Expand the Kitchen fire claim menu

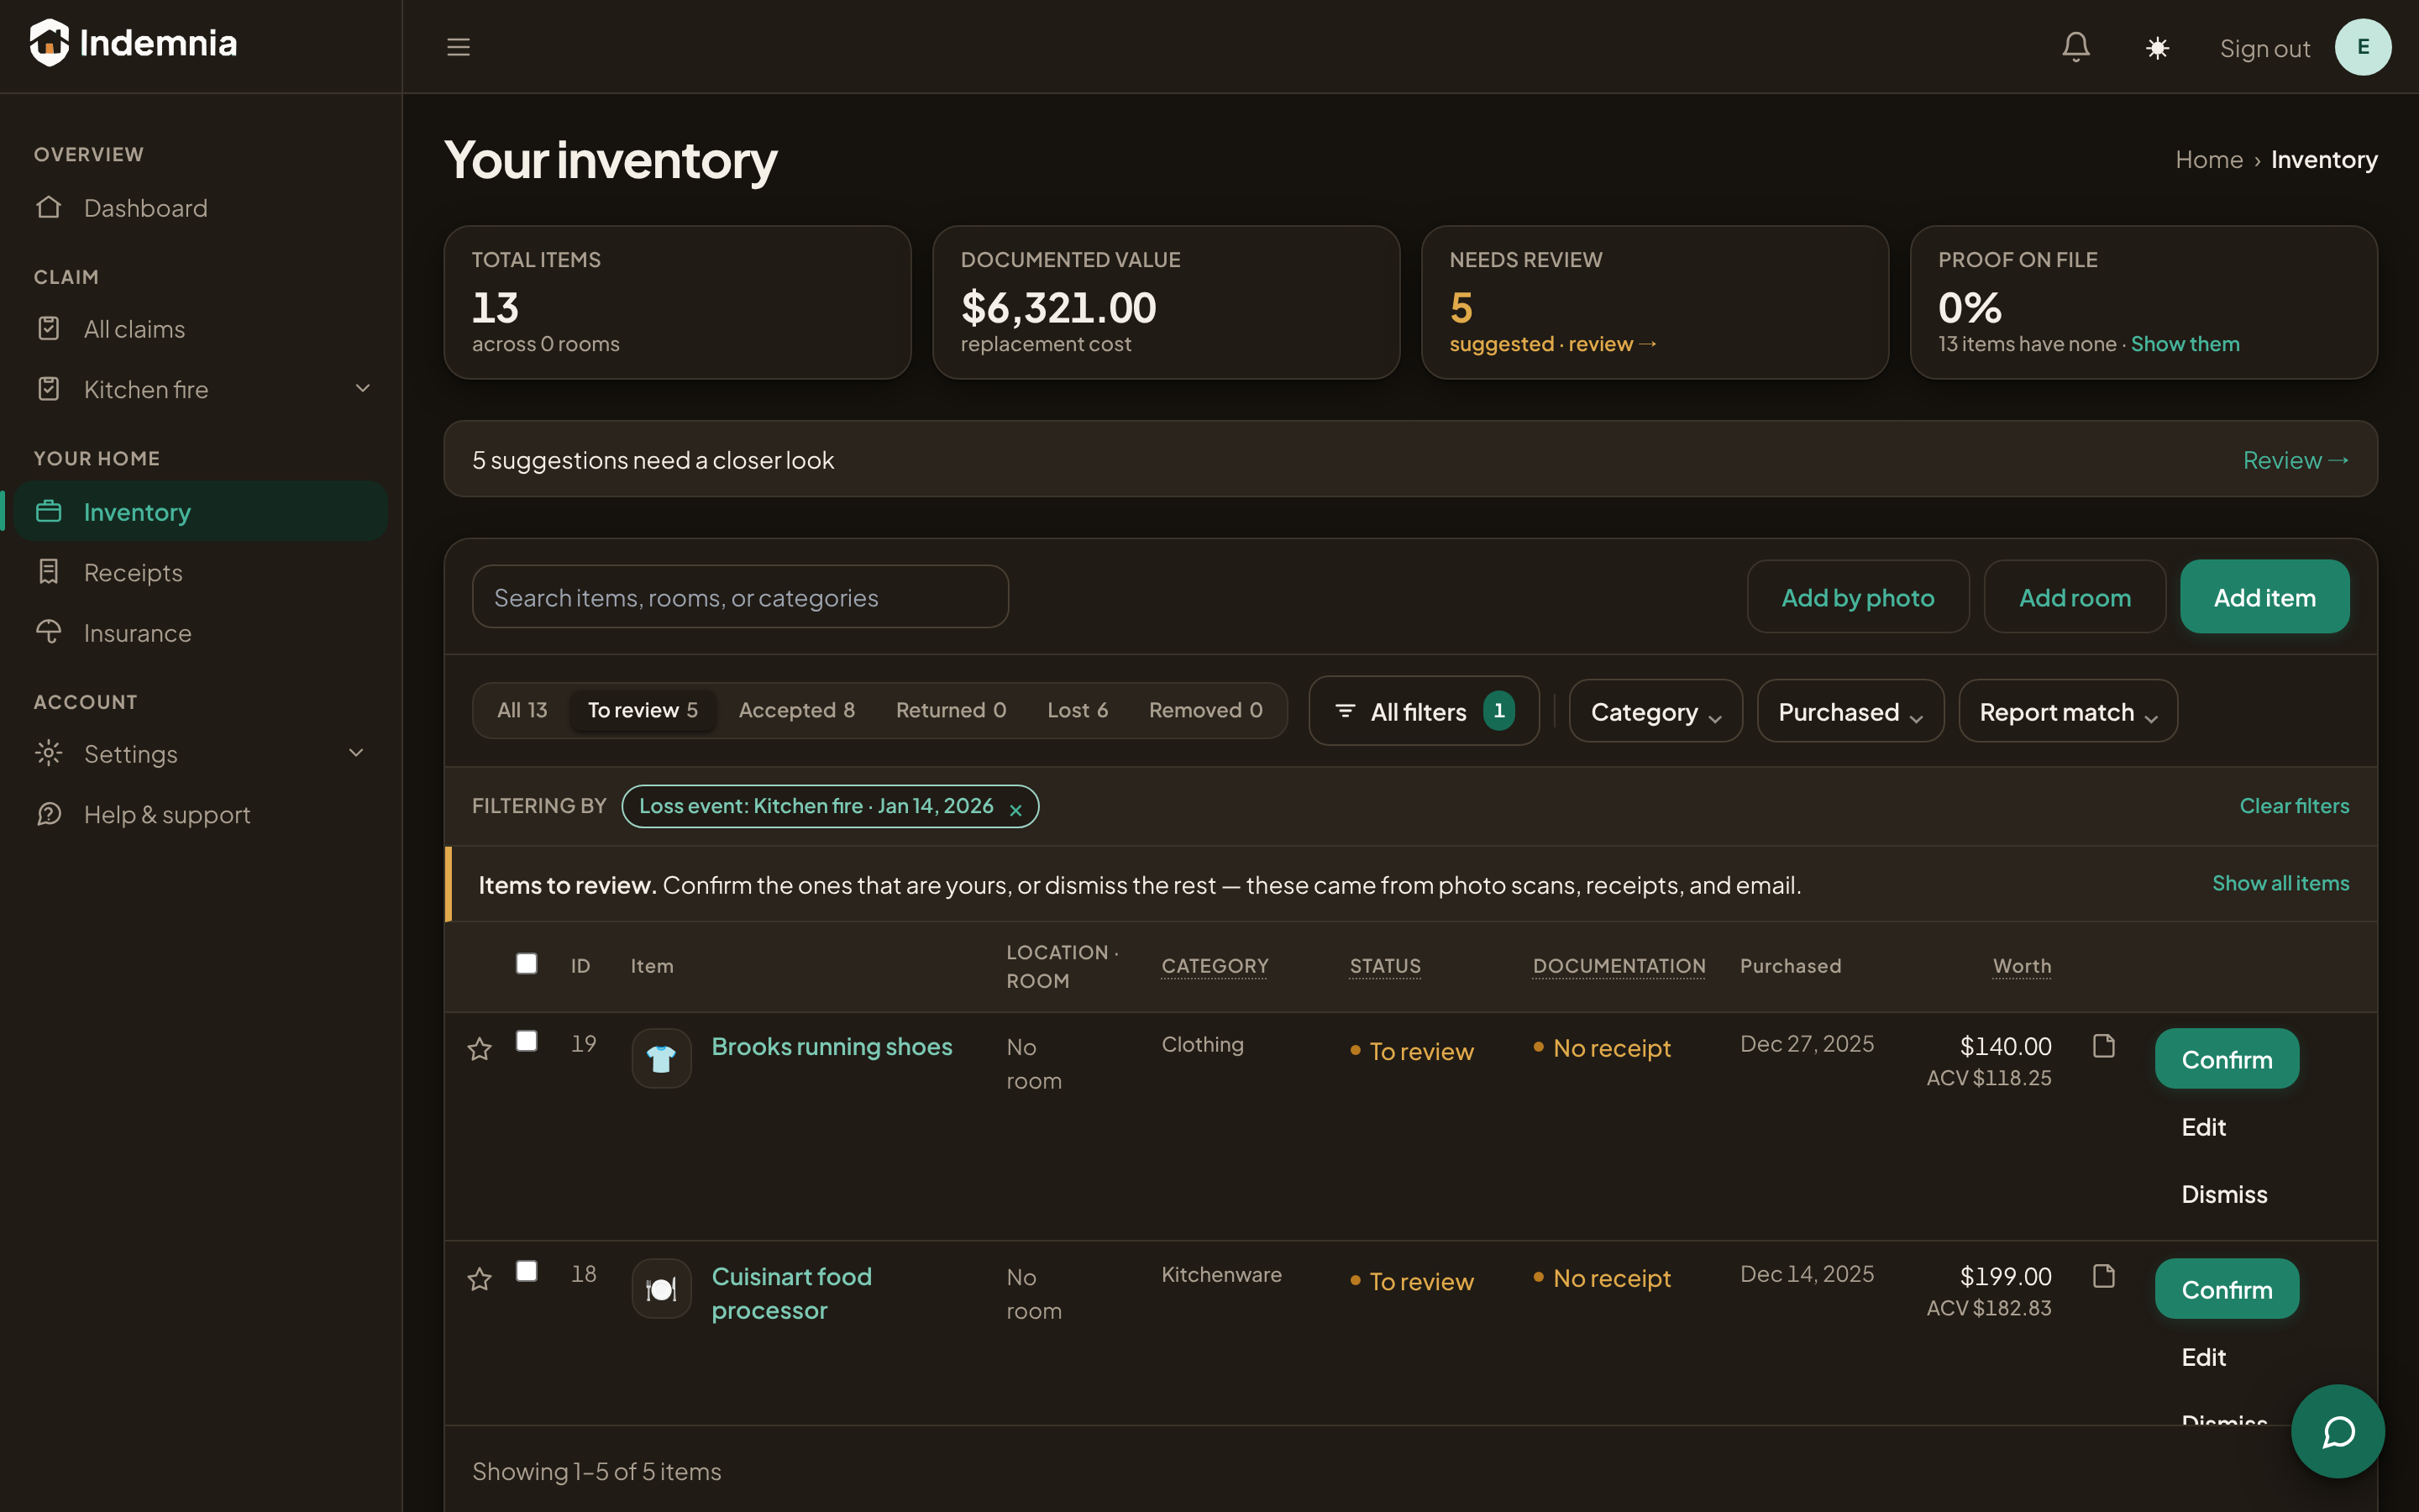pyautogui.click(x=363, y=388)
